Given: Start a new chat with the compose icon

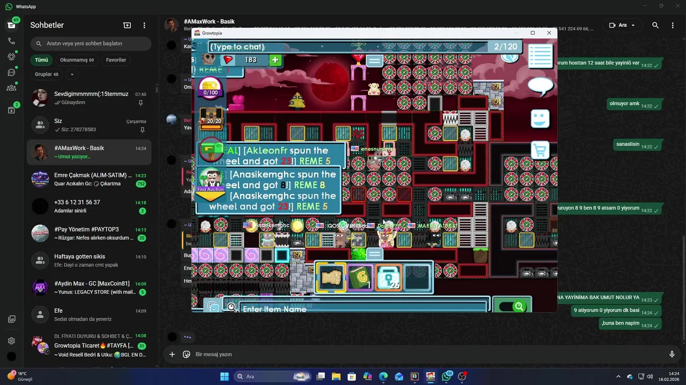Looking at the screenshot, I should pyautogui.click(x=127, y=25).
